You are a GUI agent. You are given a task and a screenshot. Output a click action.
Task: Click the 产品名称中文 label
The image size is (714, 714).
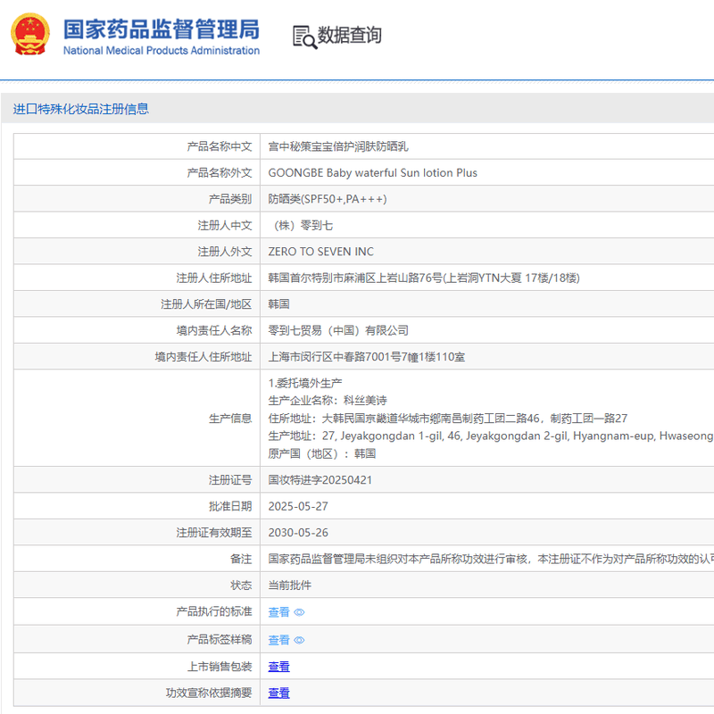[x=220, y=146]
